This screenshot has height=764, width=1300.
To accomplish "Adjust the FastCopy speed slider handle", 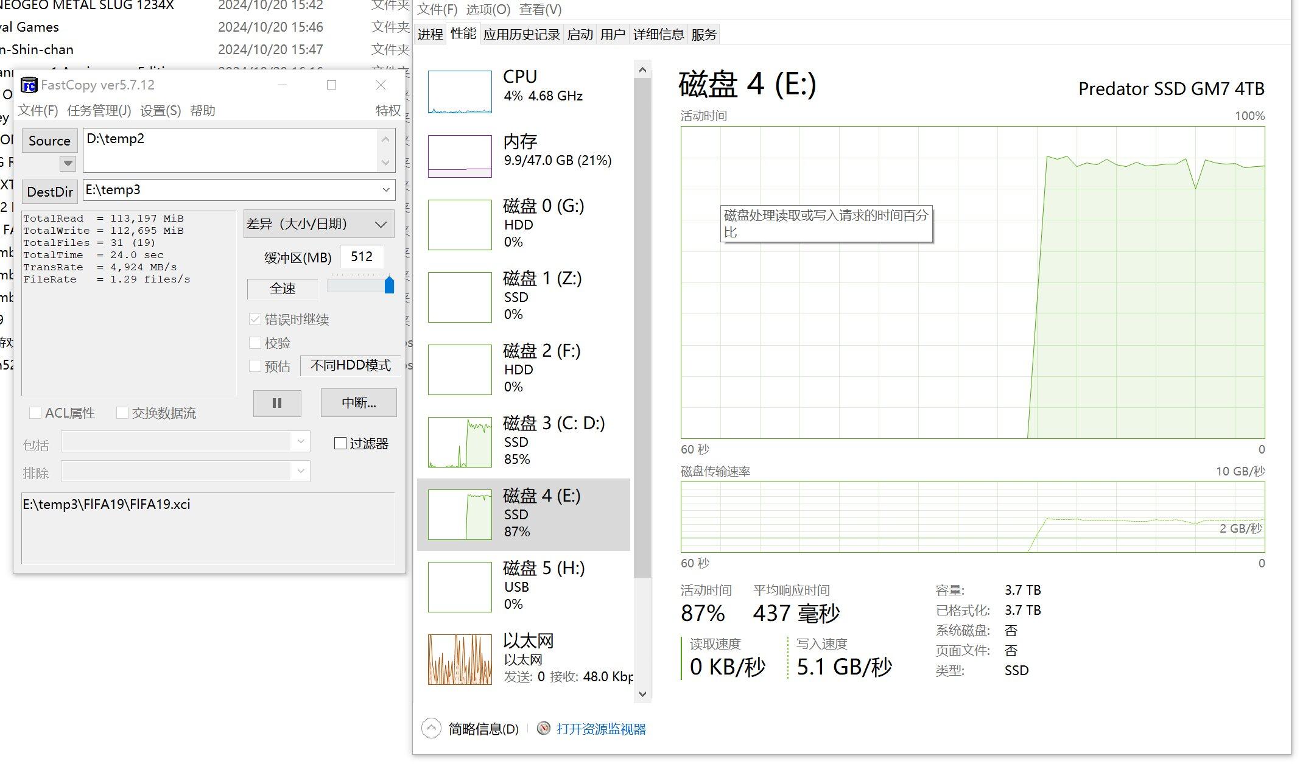I will tap(389, 285).
